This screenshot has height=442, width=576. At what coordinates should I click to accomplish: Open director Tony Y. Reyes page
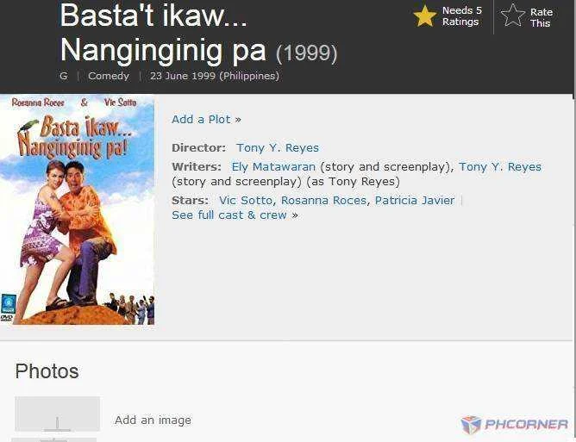[x=278, y=147]
